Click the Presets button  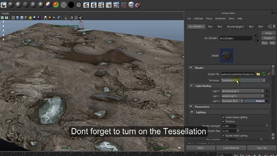[268, 38]
